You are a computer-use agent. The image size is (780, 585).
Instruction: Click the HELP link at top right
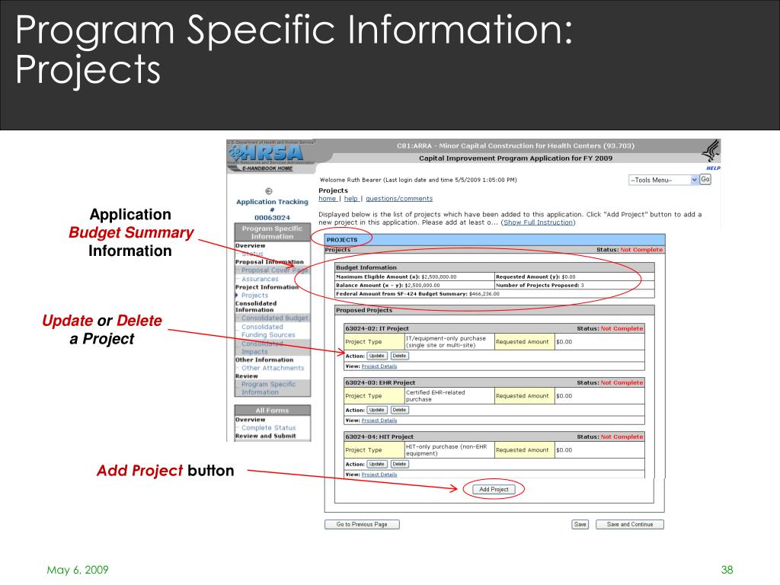[x=713, y=168]
